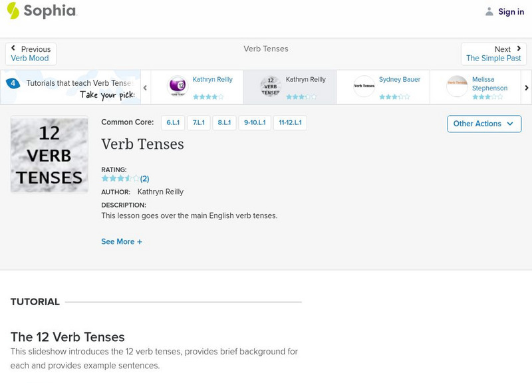Click the Sign in user icon
Screen dimensions: 532x383
tap(489, 11)
